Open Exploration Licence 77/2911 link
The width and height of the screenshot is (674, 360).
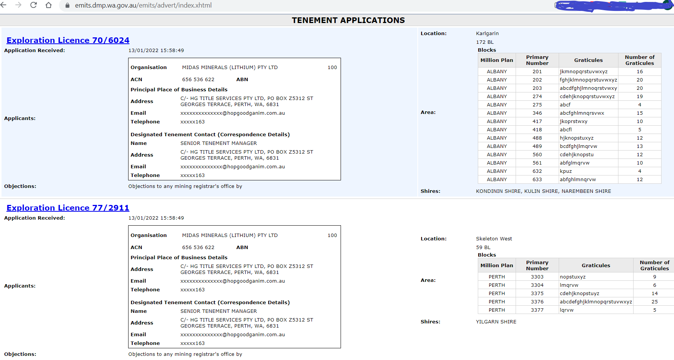[x=68, y=208]
